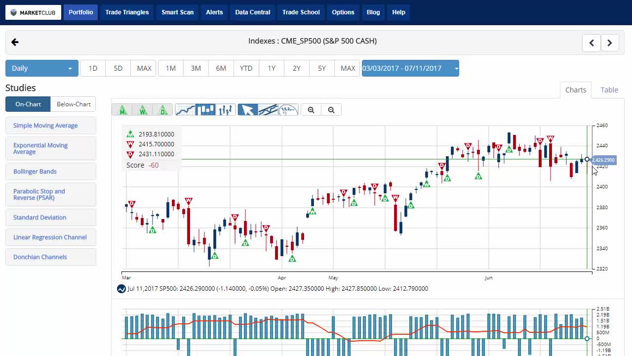Open the Daily timeframe dropdown

42,68
